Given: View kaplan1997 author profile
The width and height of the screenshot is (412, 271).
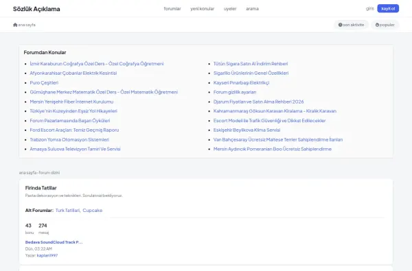Looking at the screenshot, I should (47, 255).
